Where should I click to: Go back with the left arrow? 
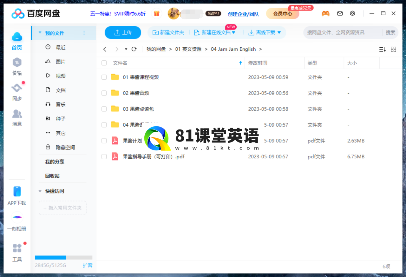[105, 49]
